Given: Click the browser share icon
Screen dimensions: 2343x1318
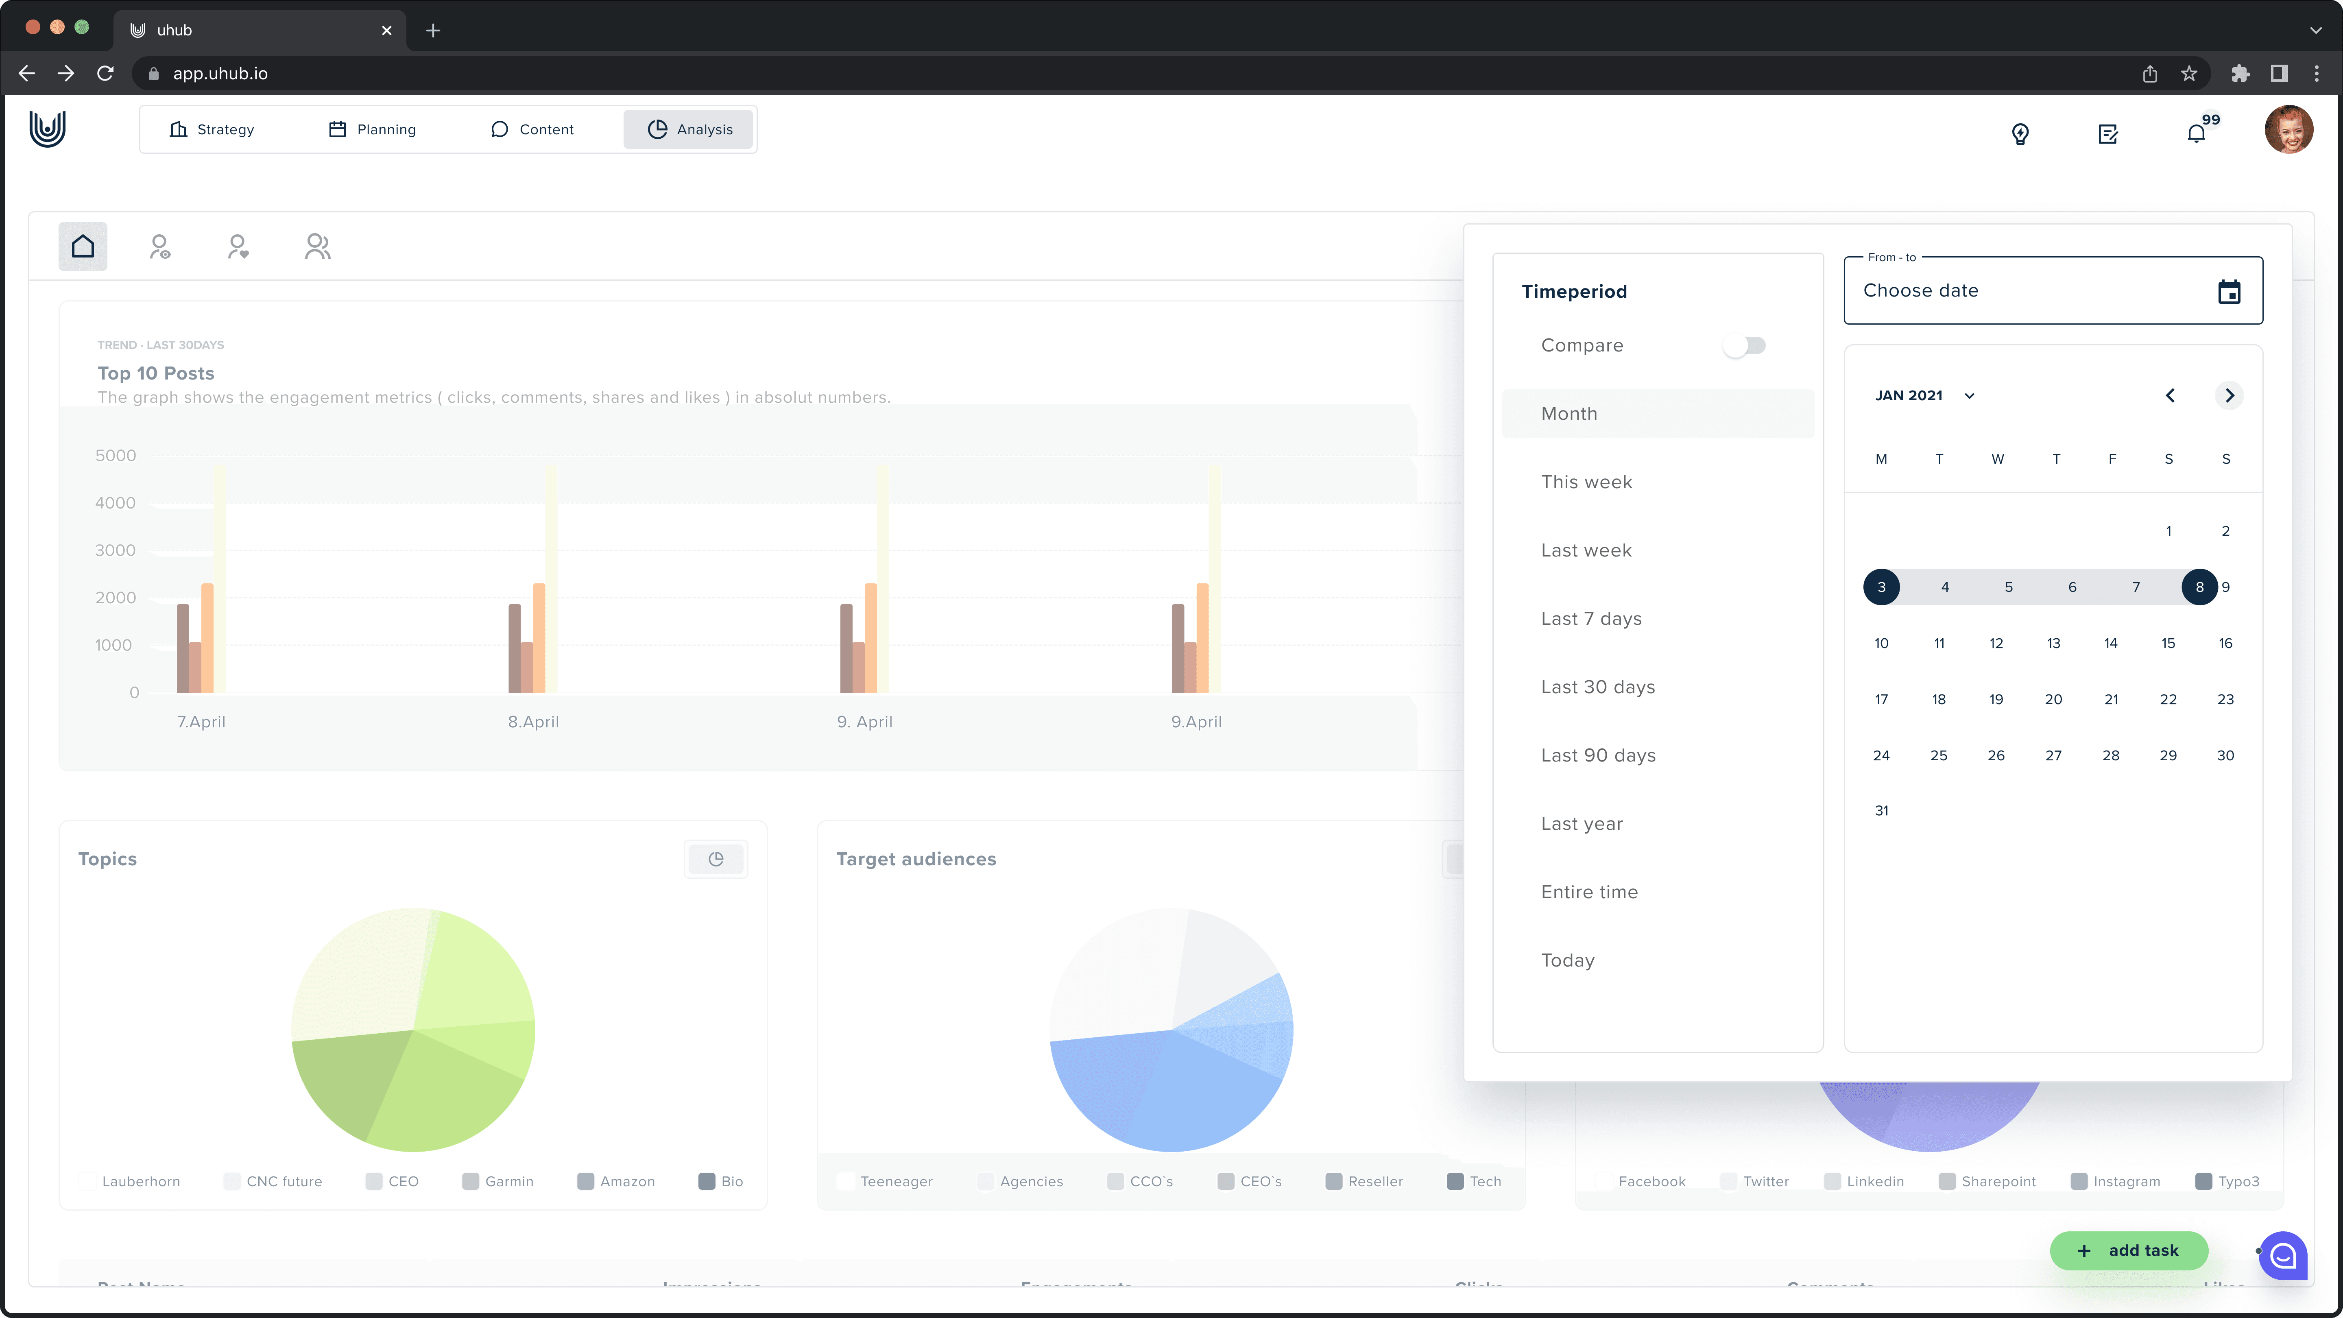Looking at the screenshot, I should pos(2150,74).
